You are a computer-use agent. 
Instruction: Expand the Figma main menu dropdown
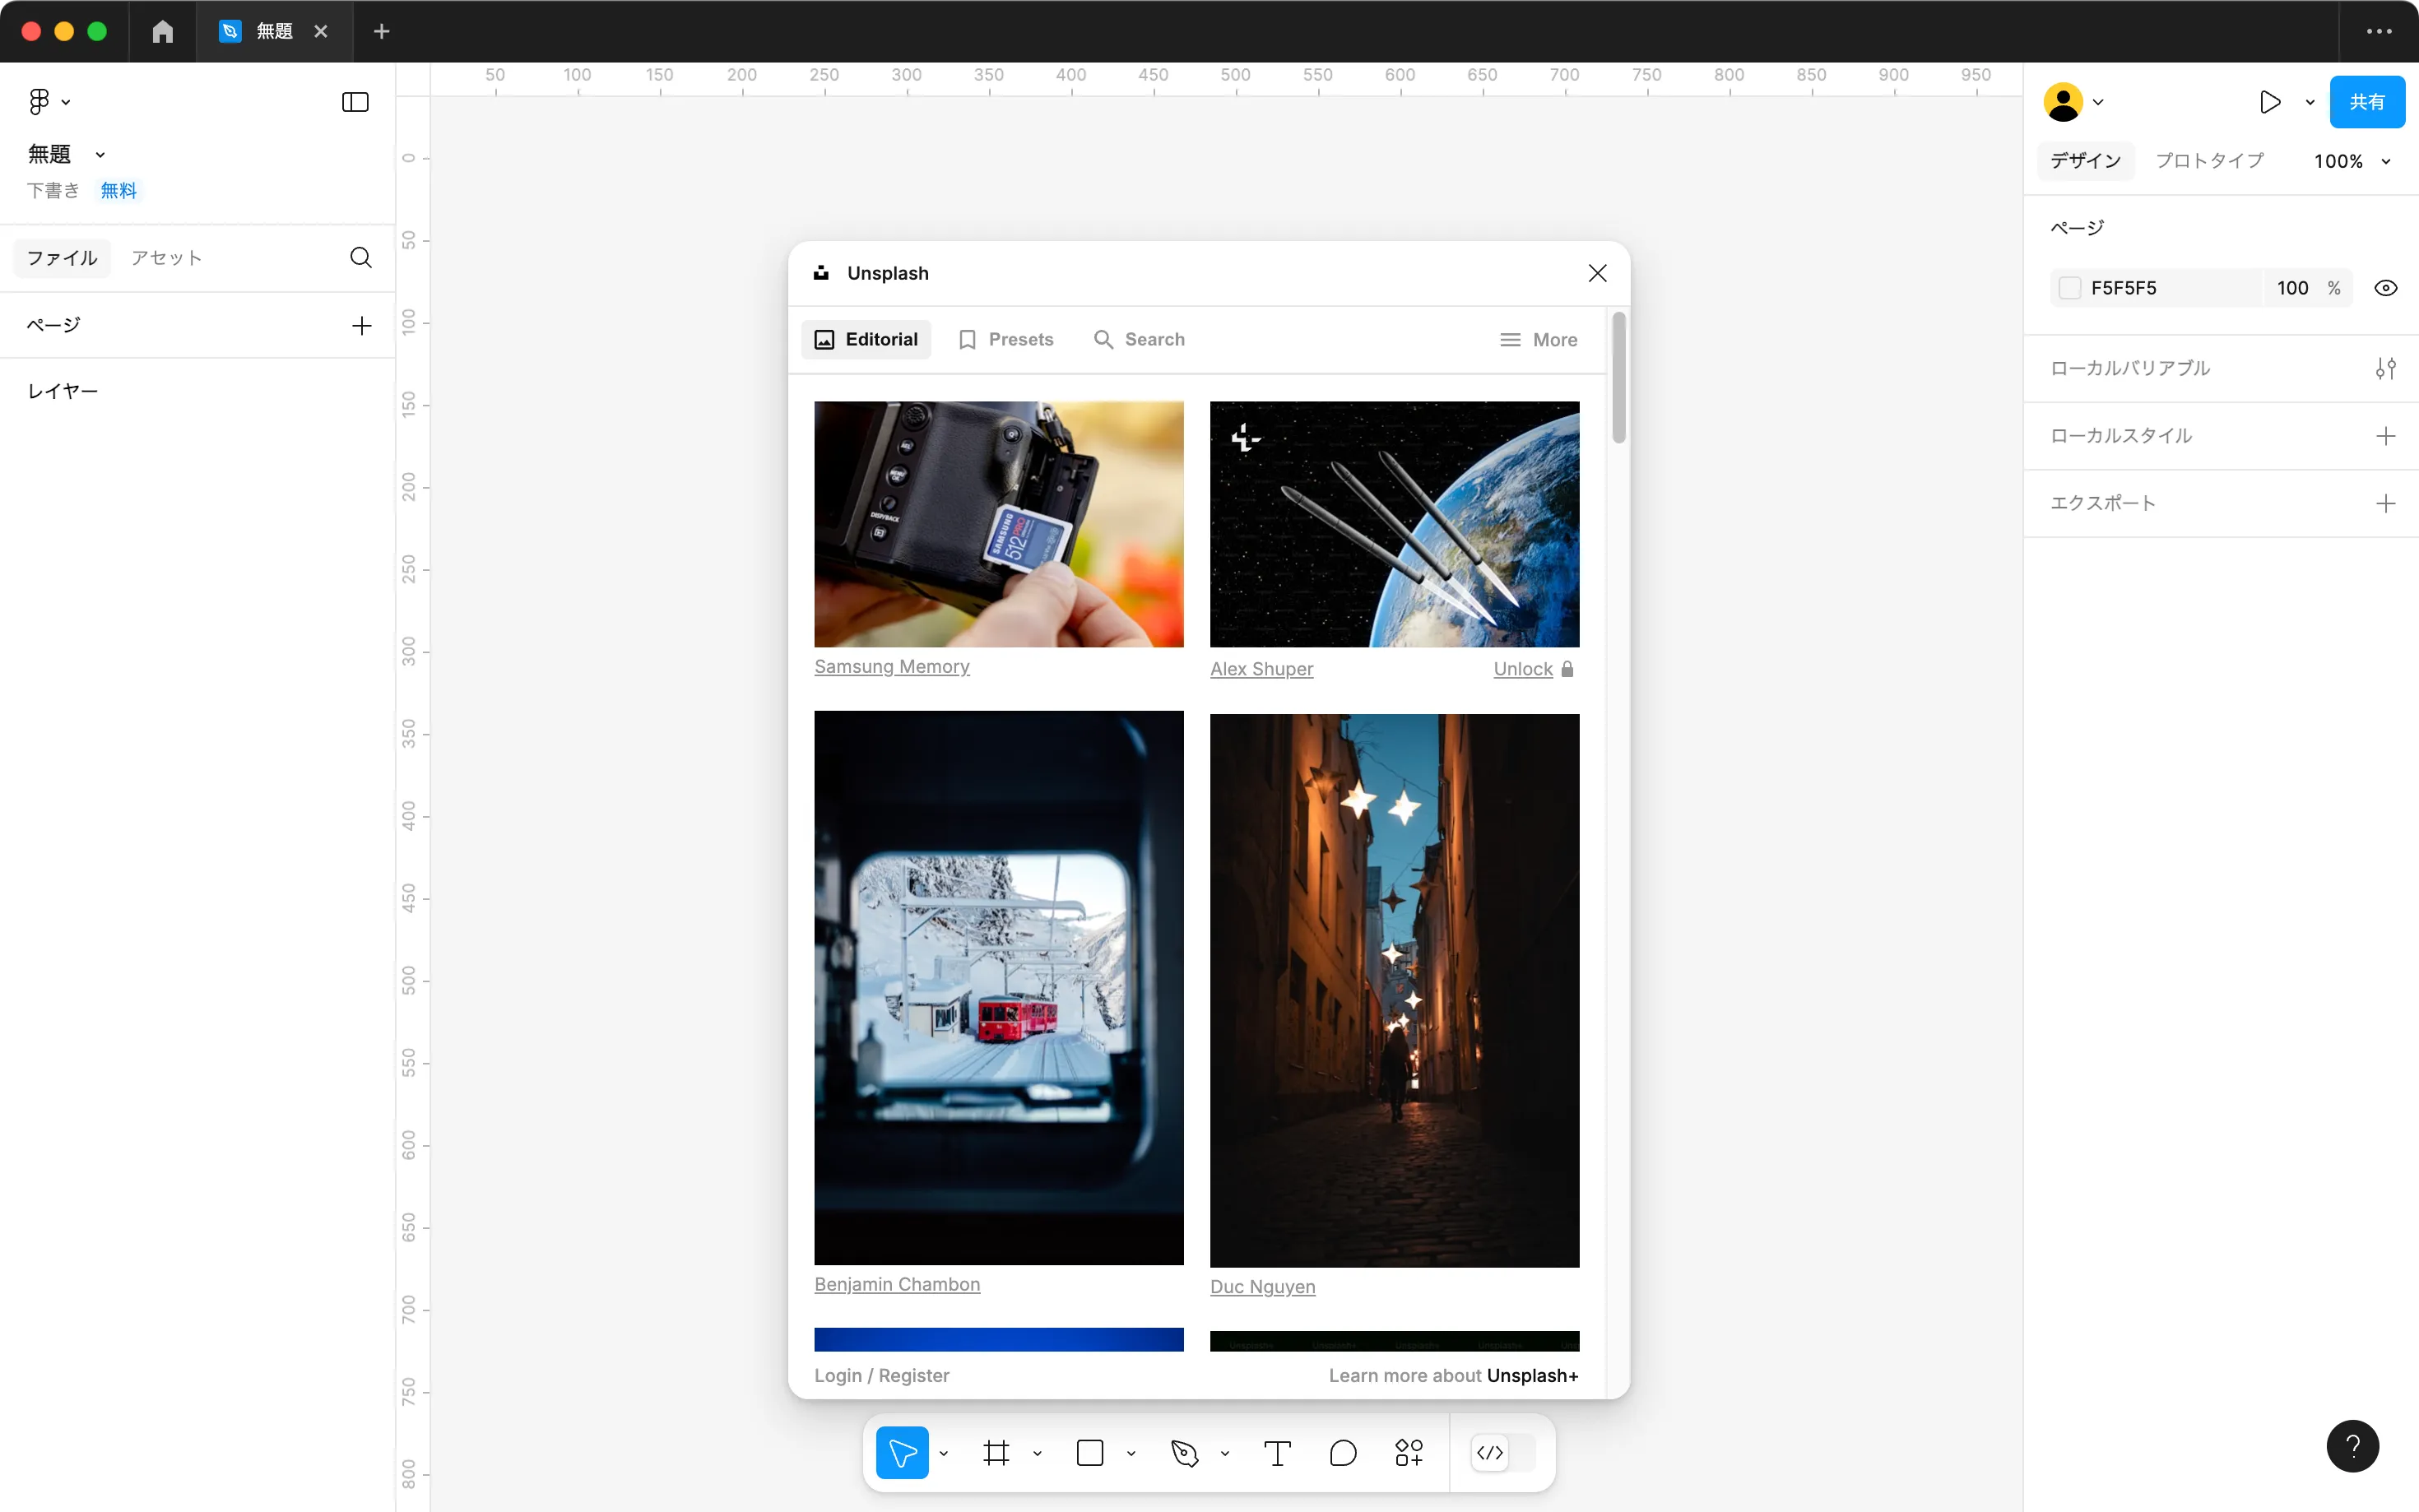point(48,102)
